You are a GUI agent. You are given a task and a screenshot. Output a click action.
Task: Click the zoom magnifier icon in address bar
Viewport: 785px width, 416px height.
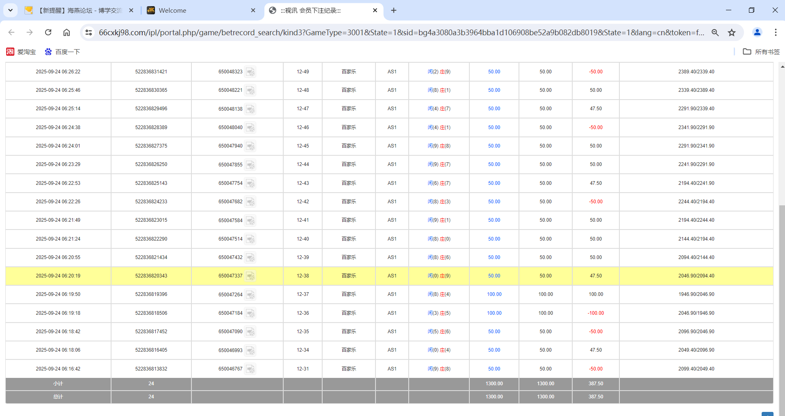pyautogui.click(x=715, y=32)
